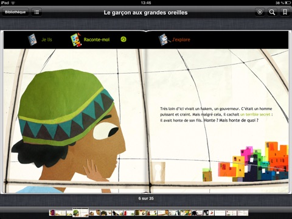Tap the Je lis tablet icon
The width and height of the screenshot is (292, 219).
(x=32, y=40)
